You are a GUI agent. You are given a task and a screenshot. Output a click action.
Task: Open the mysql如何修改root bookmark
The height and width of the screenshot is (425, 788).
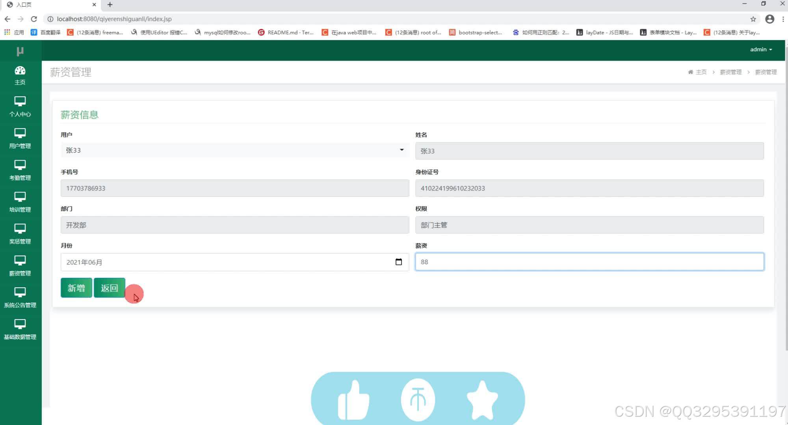point(222,32)
